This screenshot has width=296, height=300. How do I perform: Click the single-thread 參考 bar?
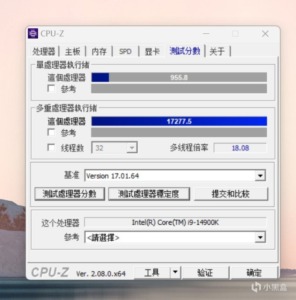(x=179, y=88)
